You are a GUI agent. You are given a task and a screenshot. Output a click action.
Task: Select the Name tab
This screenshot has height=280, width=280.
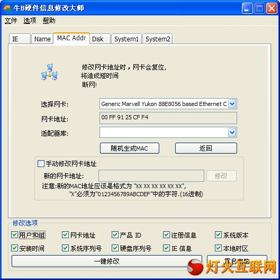42,39
